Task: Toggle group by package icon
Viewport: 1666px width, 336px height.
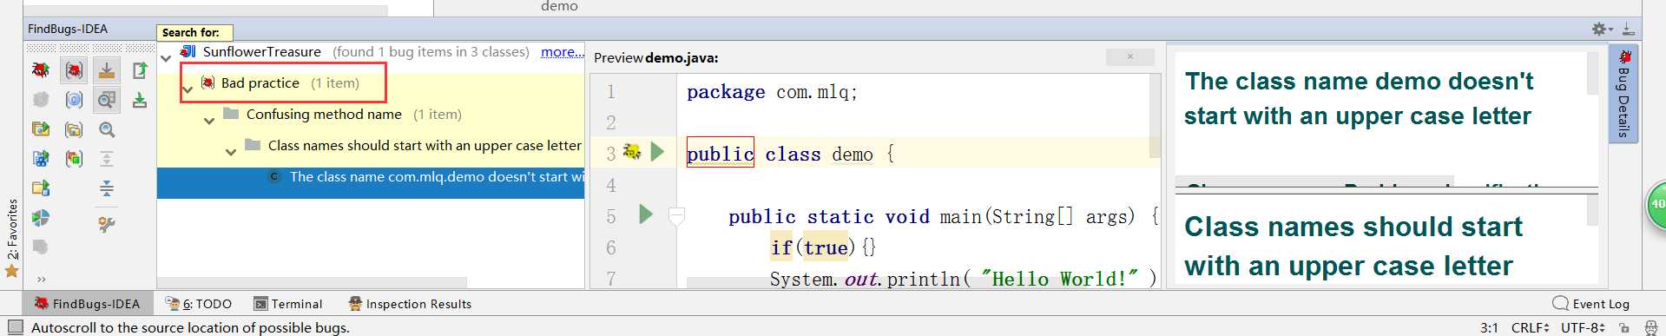Action: pos(74,129)
